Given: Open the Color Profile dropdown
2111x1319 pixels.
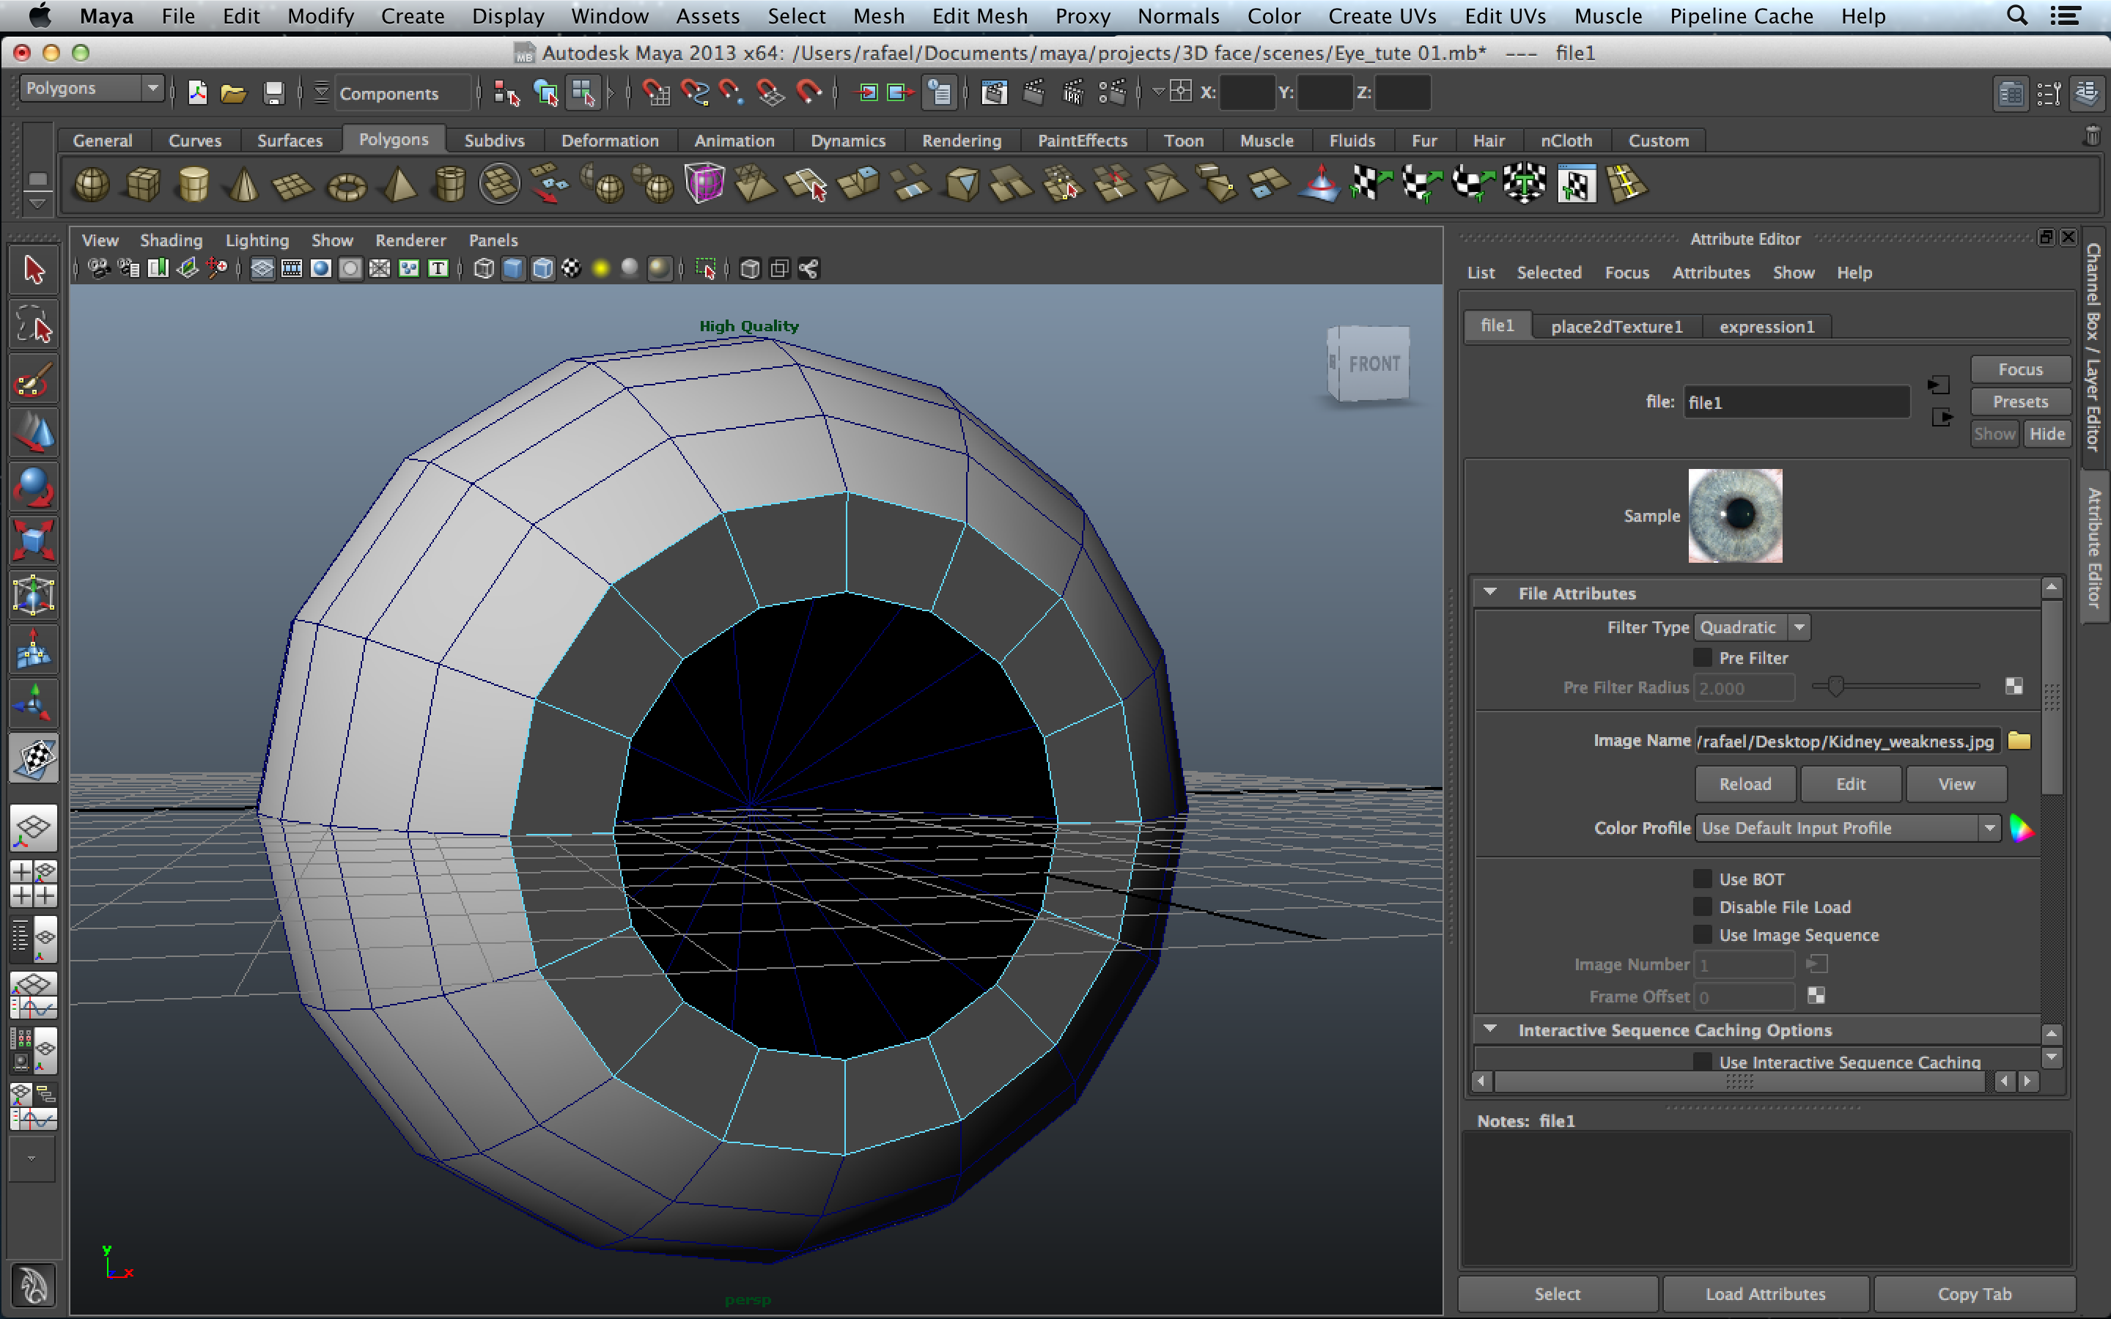Looking at the screenshot, I should coord(1848,828).
